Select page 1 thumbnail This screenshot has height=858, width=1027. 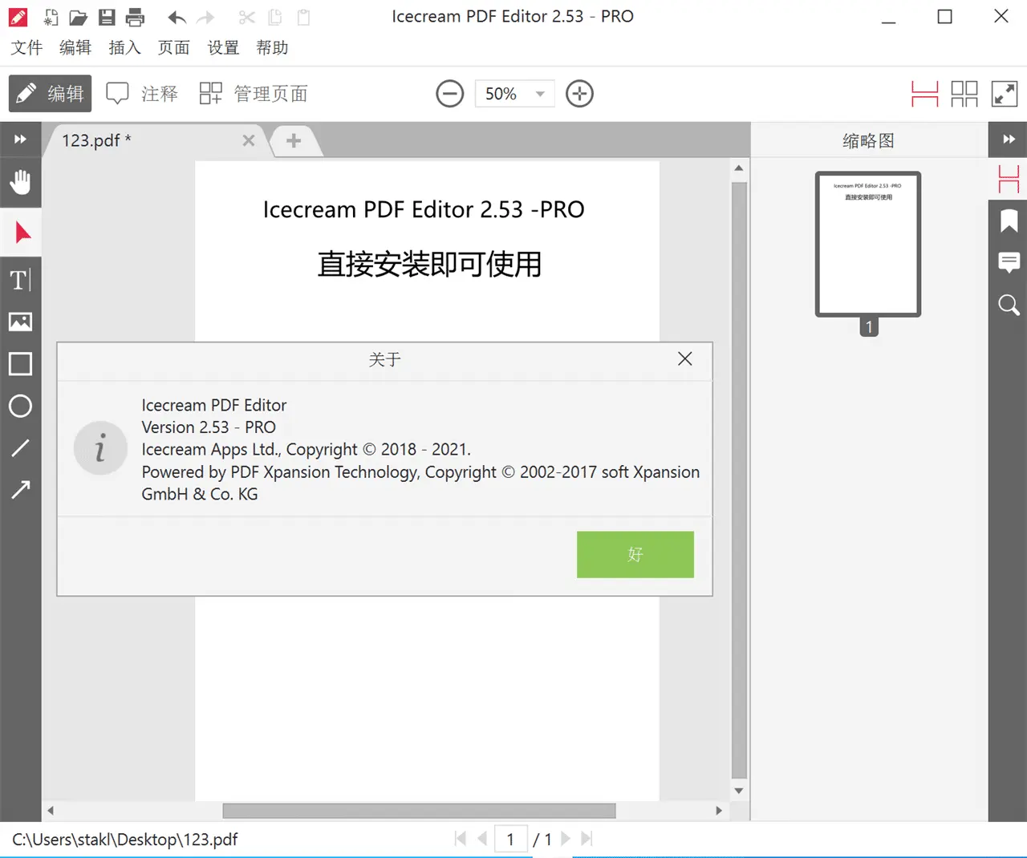[868, 245]
